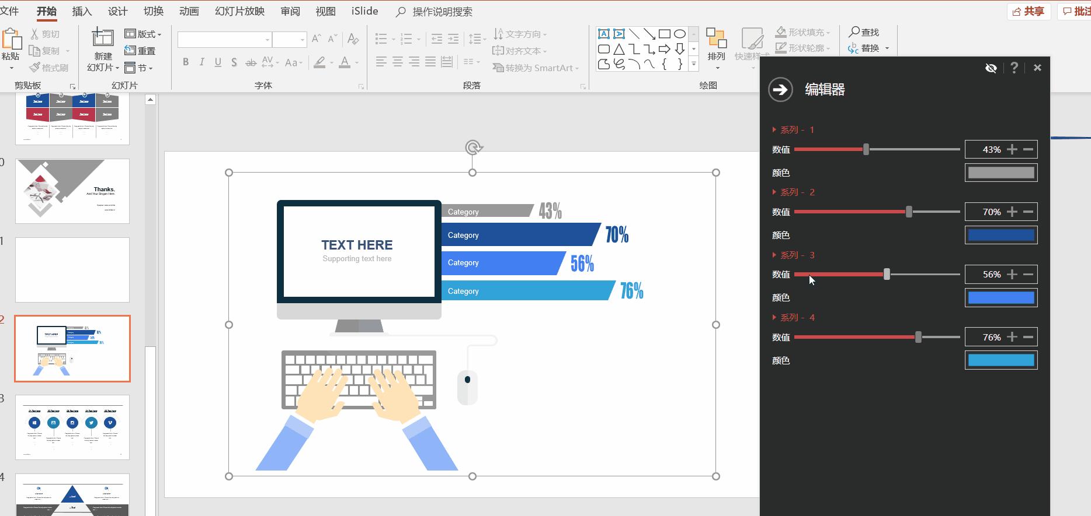The image size is (1091, 516).
Task: Click the 重置 reset button
Action: 140,51
